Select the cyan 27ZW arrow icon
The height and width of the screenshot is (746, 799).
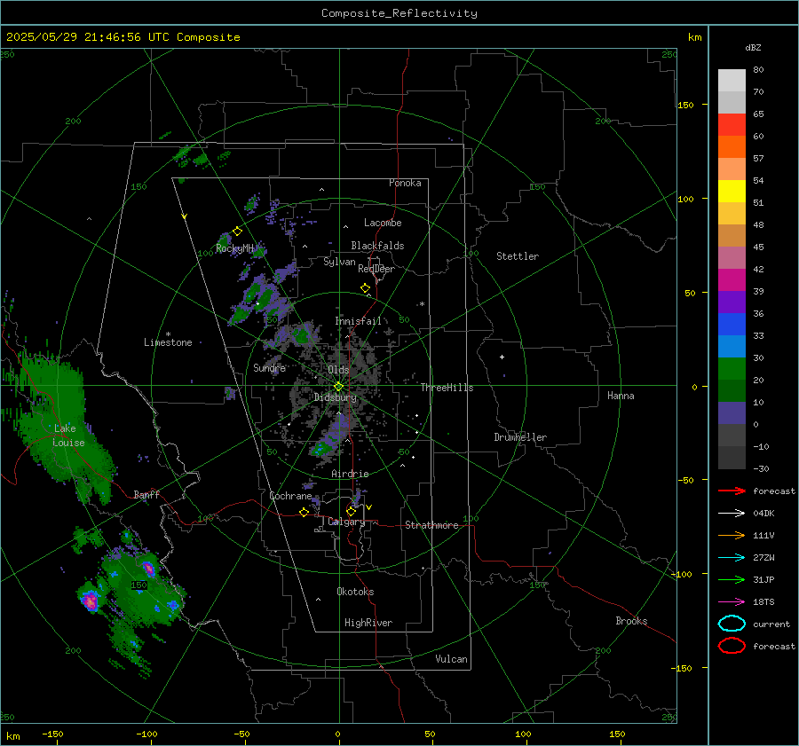click(x=732, y=558)
